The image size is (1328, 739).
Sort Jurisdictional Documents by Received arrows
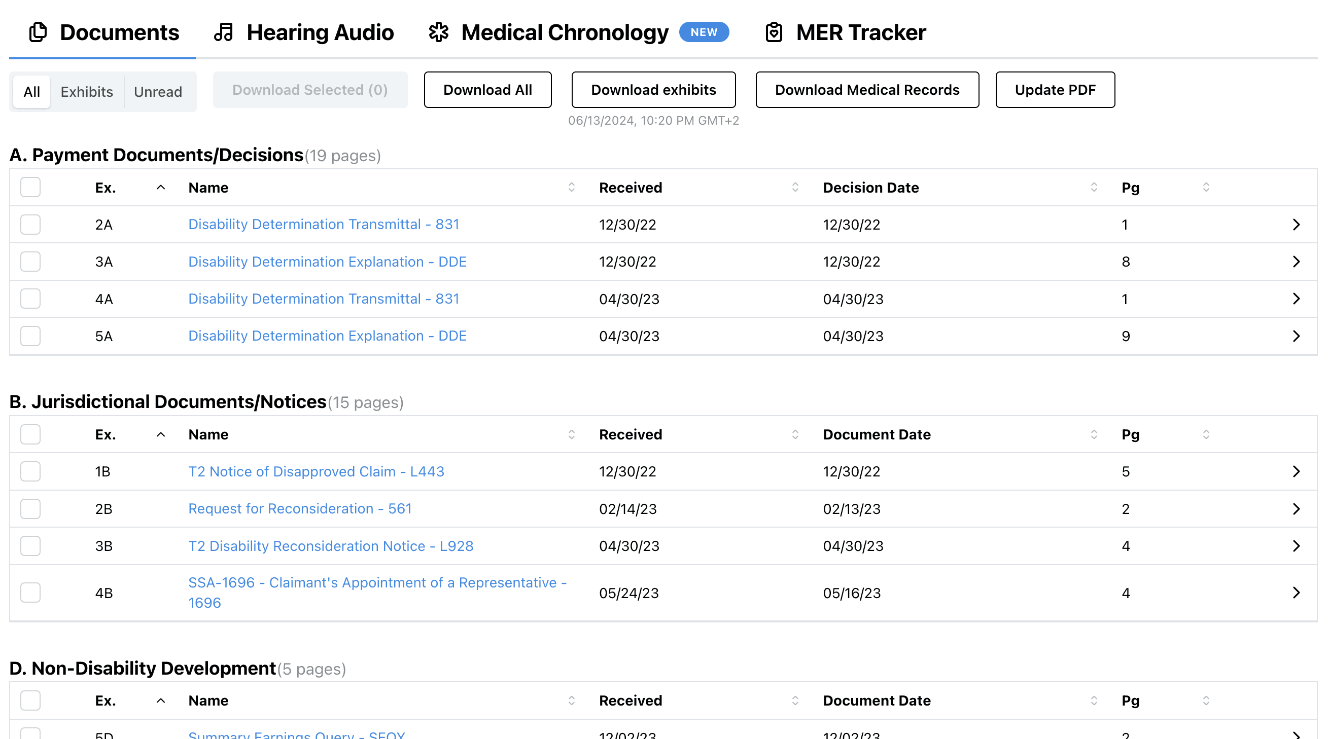point(795,435)
